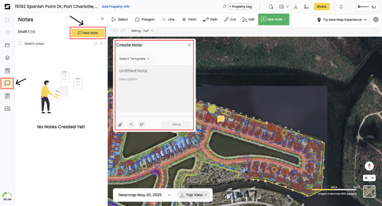
Task: Click the document settings icon in header
Action: (271, 7)
